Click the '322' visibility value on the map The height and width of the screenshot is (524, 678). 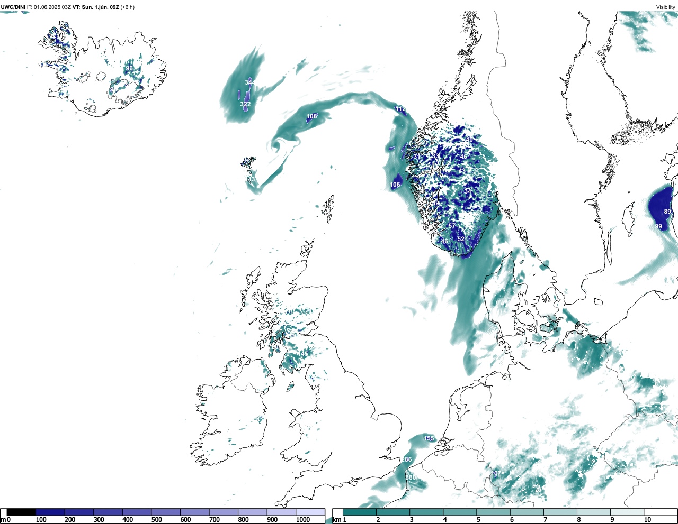click(245, 104)
